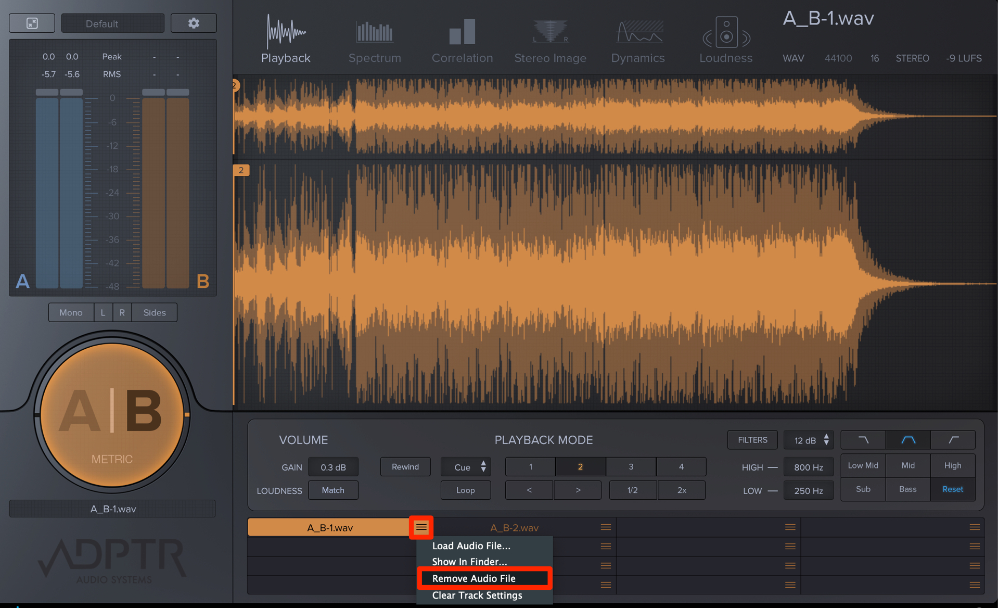Click the filter Reset button
The height and width of the screenshot is (608, 998).
pos(953,489)
